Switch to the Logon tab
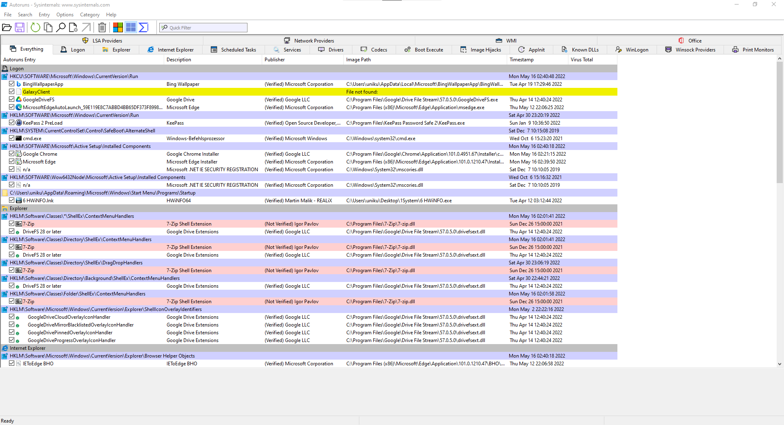Viewport: 784px width, 425px height. (73, 50)
